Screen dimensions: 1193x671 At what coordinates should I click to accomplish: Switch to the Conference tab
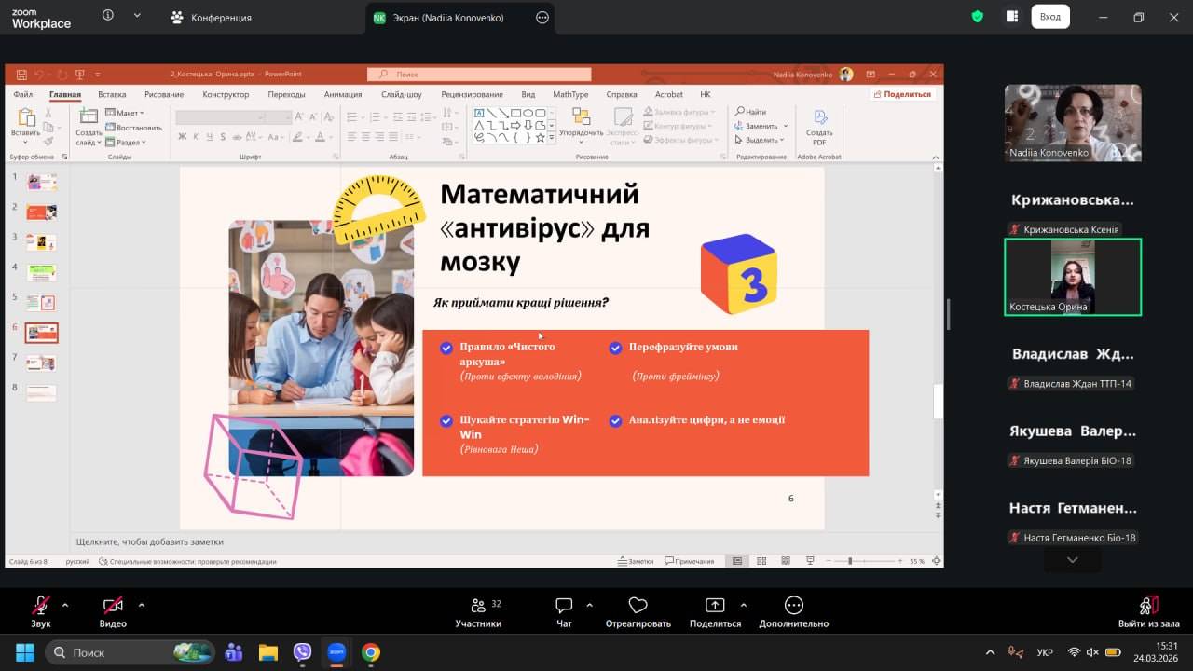[x=212, y=18]
